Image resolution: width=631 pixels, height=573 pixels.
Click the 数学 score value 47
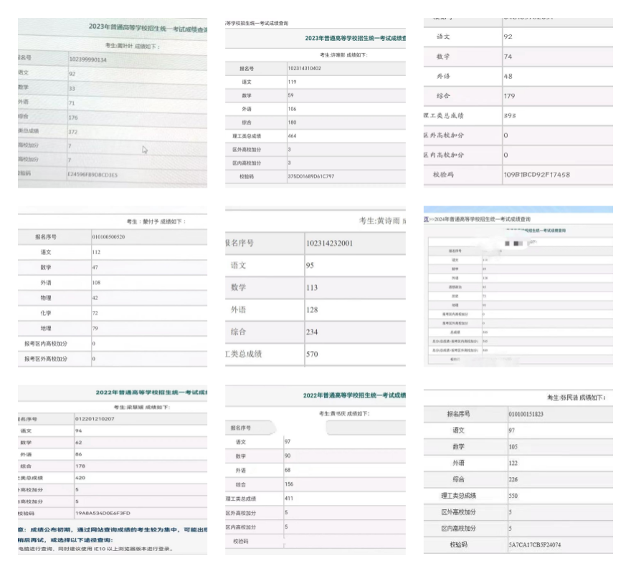95,267
